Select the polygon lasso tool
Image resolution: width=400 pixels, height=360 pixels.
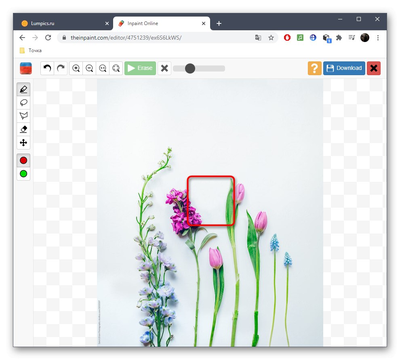click(23, 116)
